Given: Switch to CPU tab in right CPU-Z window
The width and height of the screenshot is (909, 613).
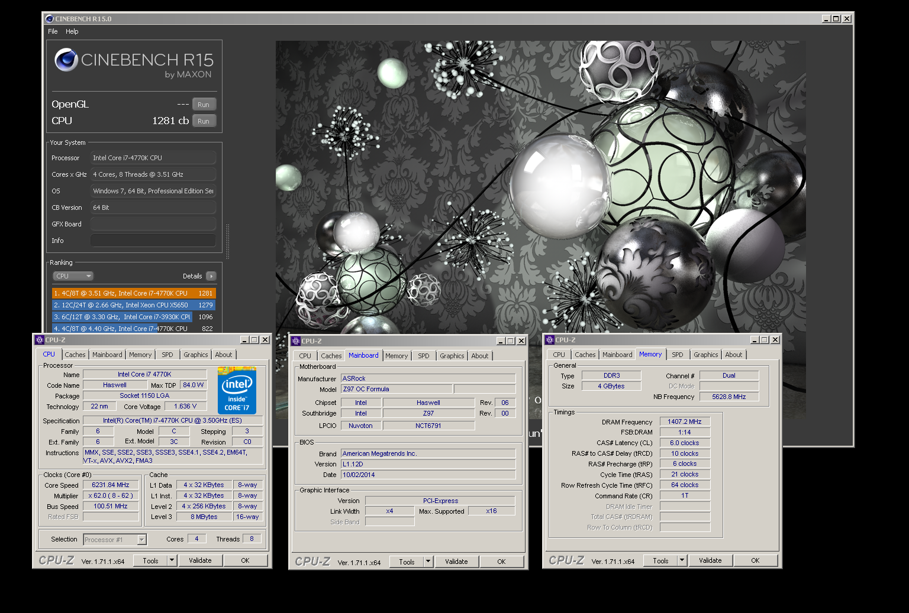Looking at the screenshot, I should (559, 355).
